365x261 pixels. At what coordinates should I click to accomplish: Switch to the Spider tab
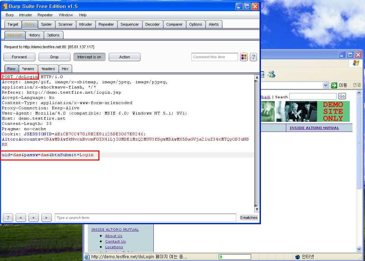(46, 24)
